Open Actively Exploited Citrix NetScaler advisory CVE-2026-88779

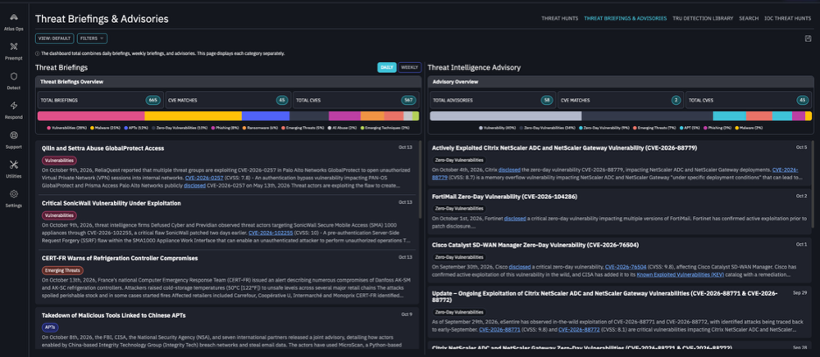coord(565,148)
